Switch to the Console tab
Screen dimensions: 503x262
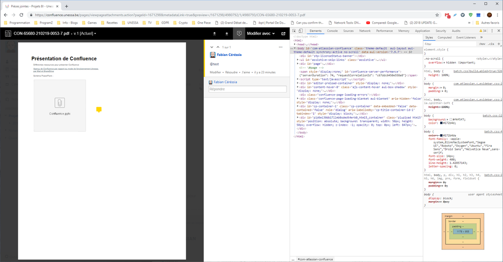[332, 31]
